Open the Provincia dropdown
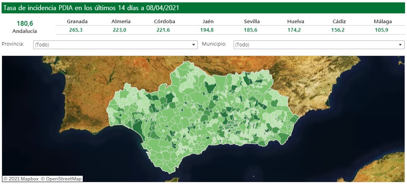The width and height of the screenshot is (407, 184). [x=115, y=45]
